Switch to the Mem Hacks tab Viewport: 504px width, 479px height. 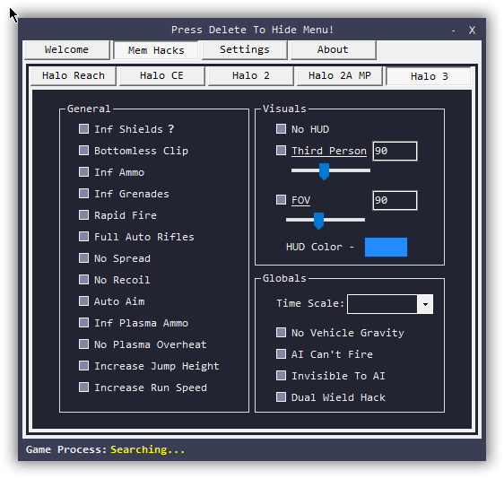click(x=156, y=50)
